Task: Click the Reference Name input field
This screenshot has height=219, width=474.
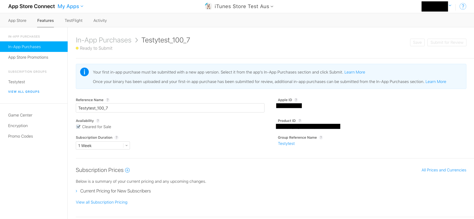Action: coord(170,108)
